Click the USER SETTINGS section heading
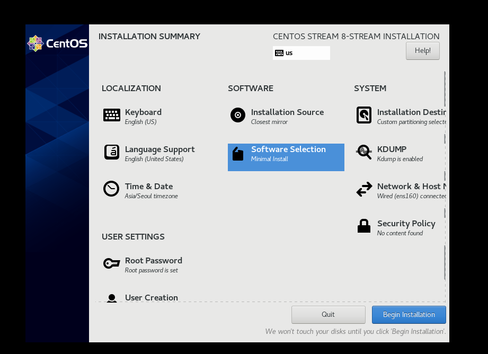488x354 pixels. pos(133,237)
